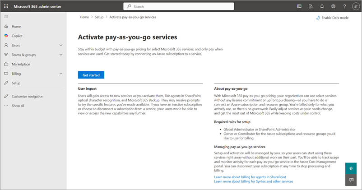
Task: Expand the Users menu chevron
Action: click(61, 45)
